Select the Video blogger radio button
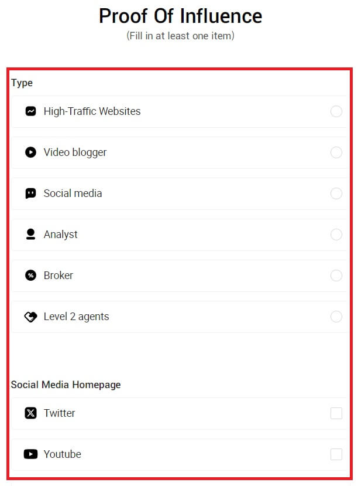Viewport: 358px width, 486px height. 336,152
